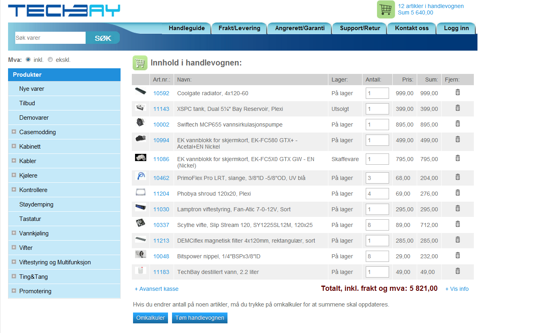The width and height of the screenshot is (549, 333).
Task: Click quantity field for Scythe vifte
Action: [x=377, y=225]
